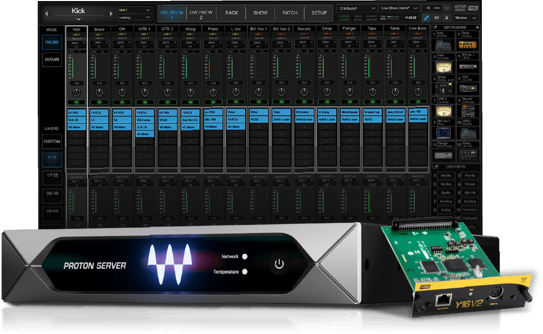Toggle the IN button on Kick channel

(x=77, y=102)
